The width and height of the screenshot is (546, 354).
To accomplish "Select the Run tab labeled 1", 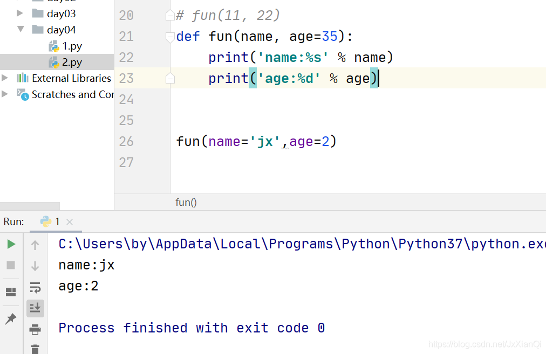I will point(56,221).
